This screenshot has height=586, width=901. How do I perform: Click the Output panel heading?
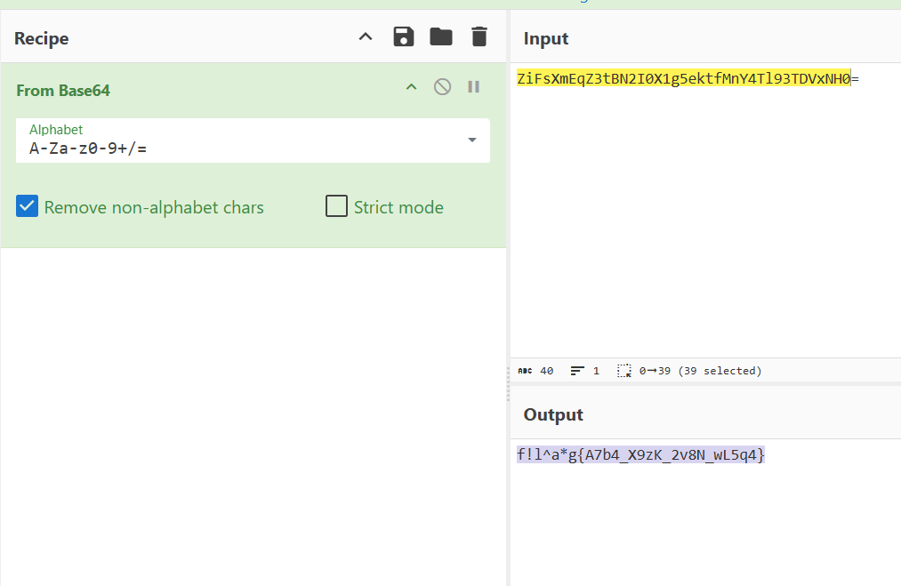click(x=553, y=414)
